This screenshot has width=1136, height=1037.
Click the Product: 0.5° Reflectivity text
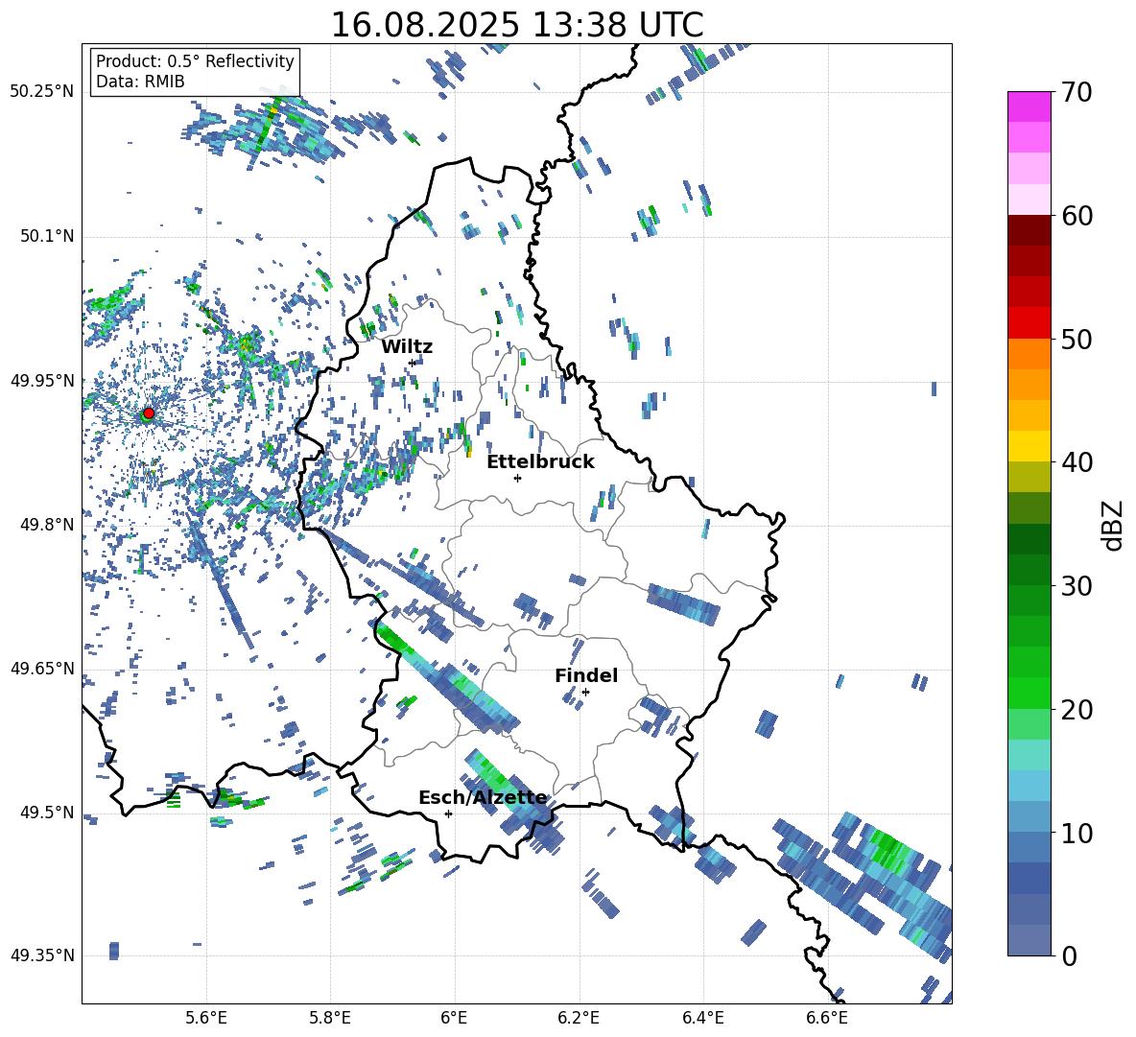point(195,61)
